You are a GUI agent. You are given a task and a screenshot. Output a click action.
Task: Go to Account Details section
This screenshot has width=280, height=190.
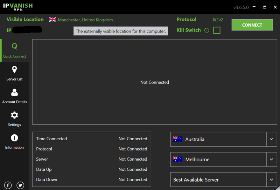coord(14,96)
